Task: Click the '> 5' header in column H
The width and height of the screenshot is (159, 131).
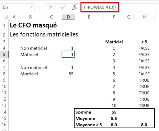Action: (144, 42)
